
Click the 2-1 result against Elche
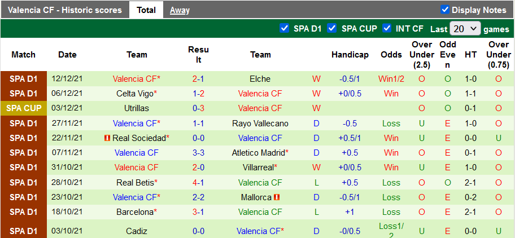[x=198, y=79]
